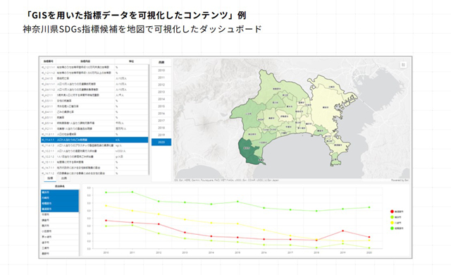Click the 指標内容 column header

(85, 61)
